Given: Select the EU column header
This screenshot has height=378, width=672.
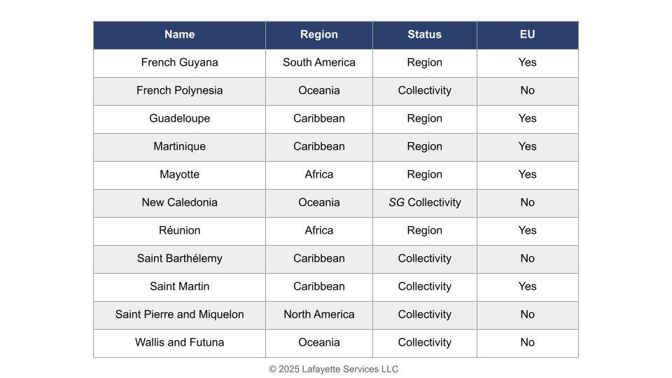Looking at the screenshot, I should [x=527, y=34].
